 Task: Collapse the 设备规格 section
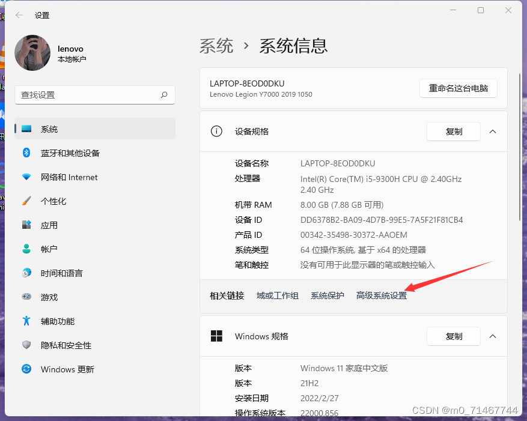tap(493, 132)
